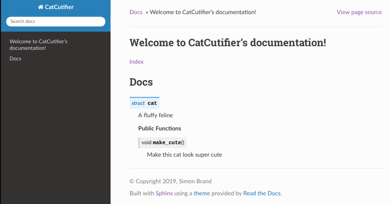Click the main Welcome to CatCutifier's documentation heading
The height and width of the screenshot is (204, 390).
228,43
